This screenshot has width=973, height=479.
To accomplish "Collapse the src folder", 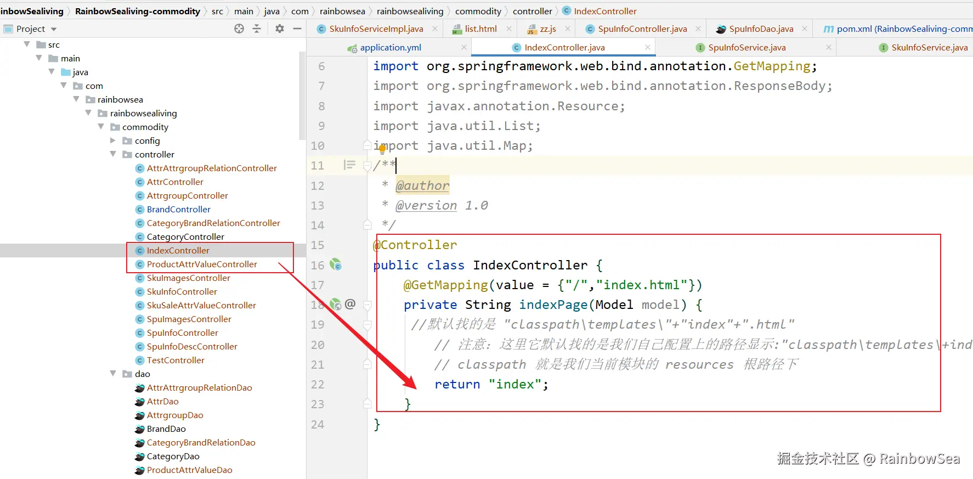I will [x=27, y=44].
